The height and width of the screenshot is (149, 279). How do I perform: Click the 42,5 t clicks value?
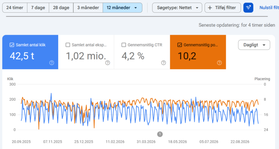coord(22,56)
